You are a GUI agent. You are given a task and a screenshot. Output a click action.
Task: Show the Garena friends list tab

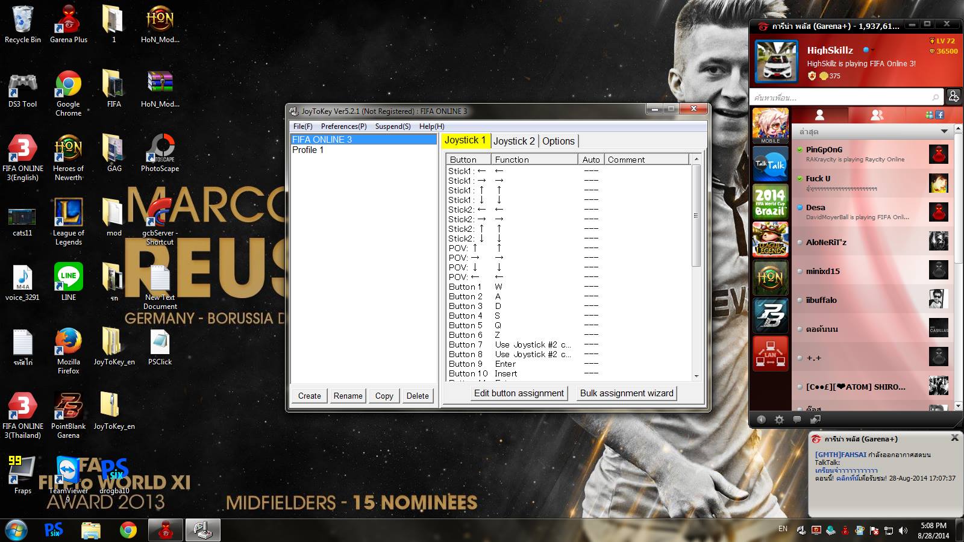click(819, 114)
